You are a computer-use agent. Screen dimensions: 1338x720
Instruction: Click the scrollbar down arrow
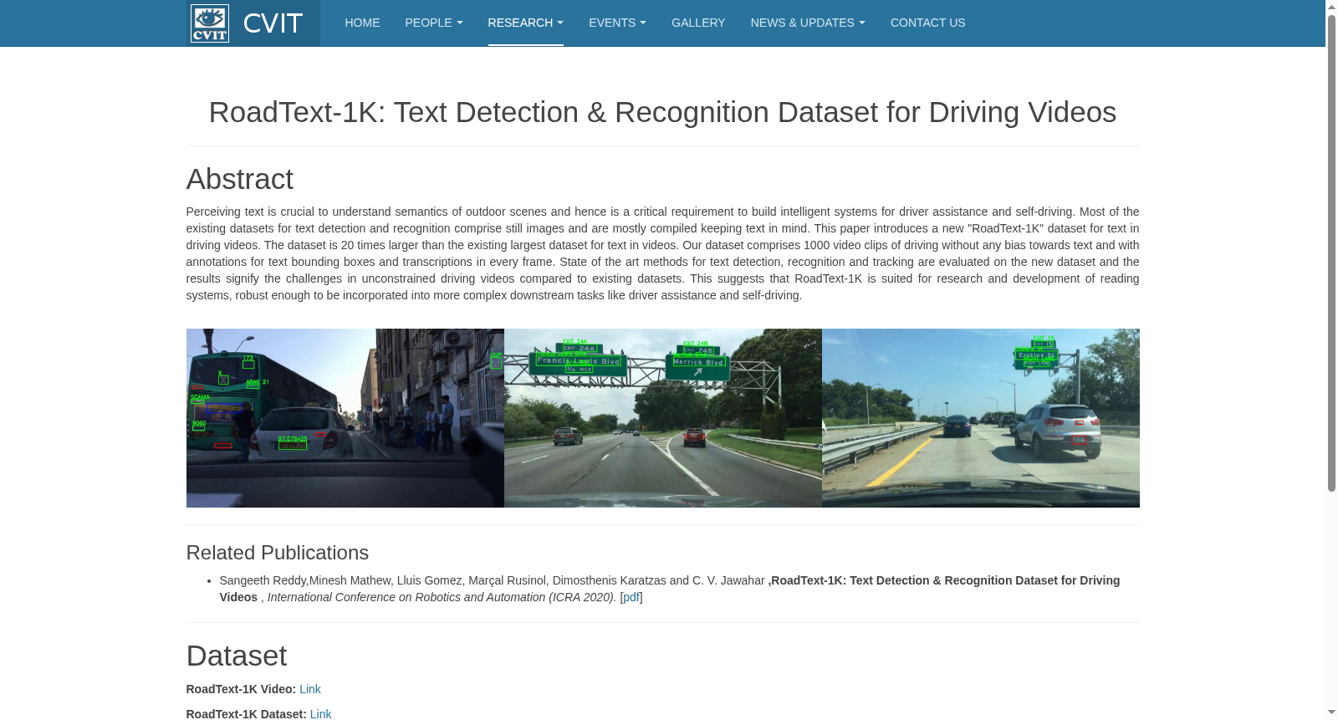[x=1331, y=713]
